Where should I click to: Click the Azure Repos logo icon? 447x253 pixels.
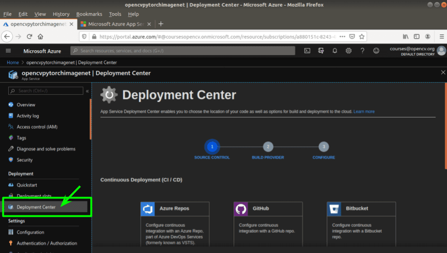[x=148, y=209]
